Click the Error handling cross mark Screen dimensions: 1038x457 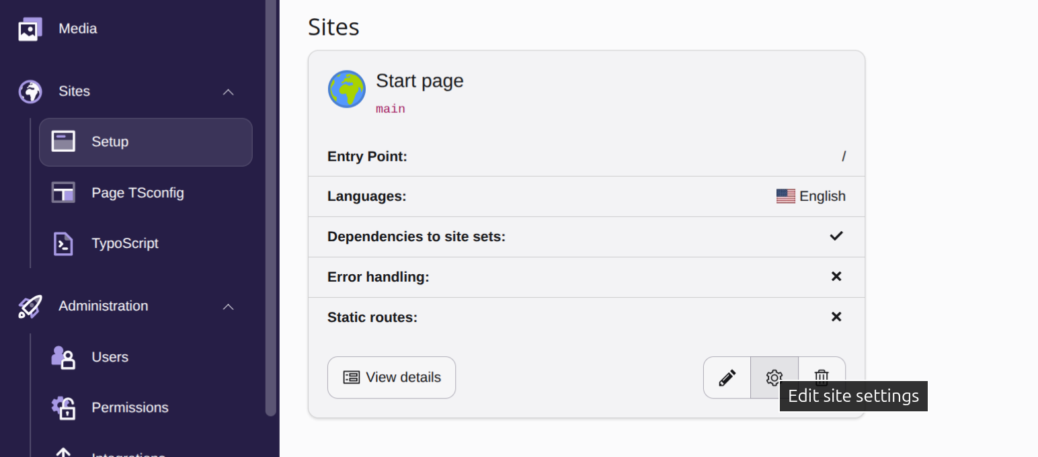pyautogui.click(x=836, y=276)
